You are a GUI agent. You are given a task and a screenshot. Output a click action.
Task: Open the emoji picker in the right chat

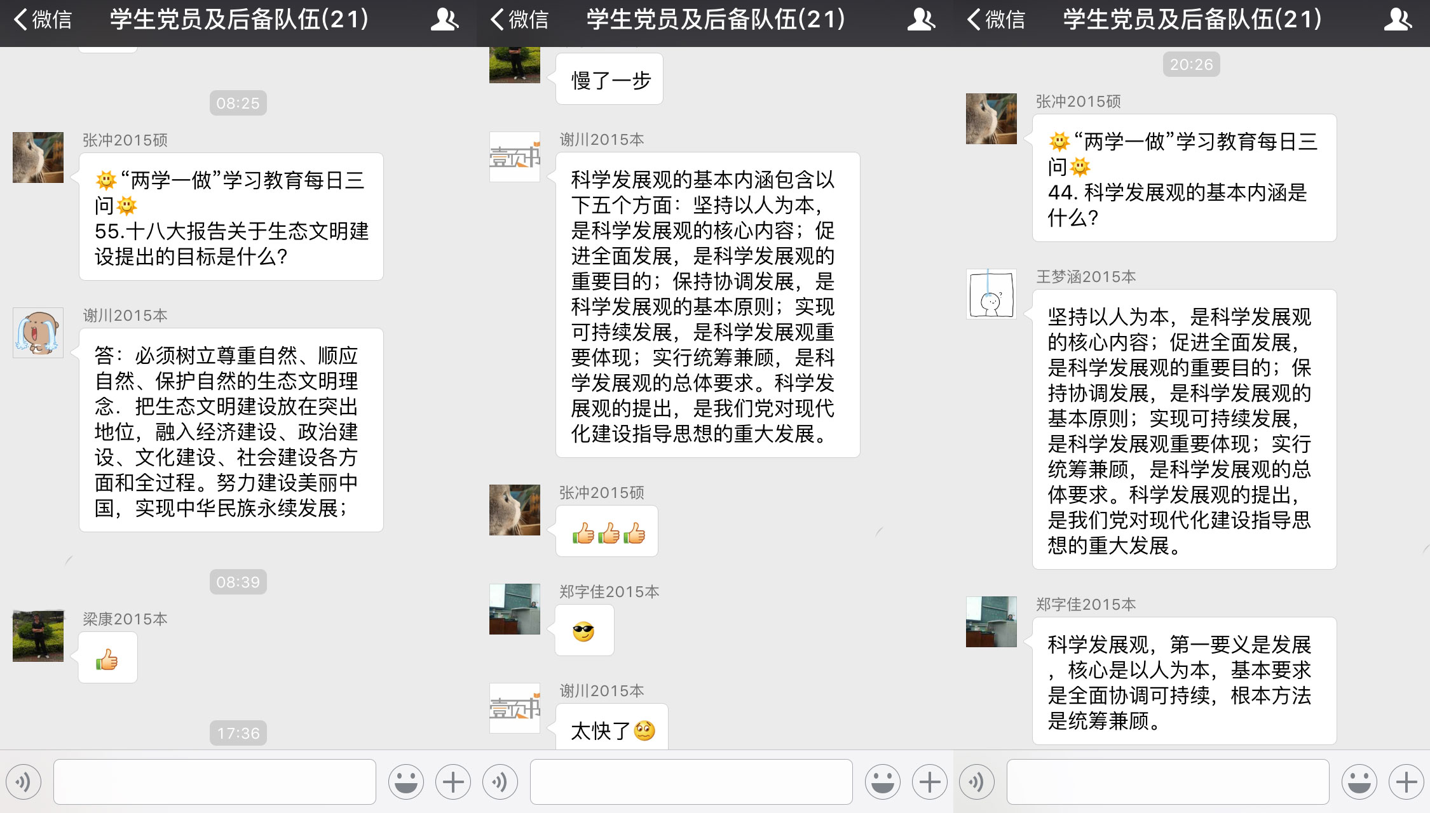(1359, 782)
